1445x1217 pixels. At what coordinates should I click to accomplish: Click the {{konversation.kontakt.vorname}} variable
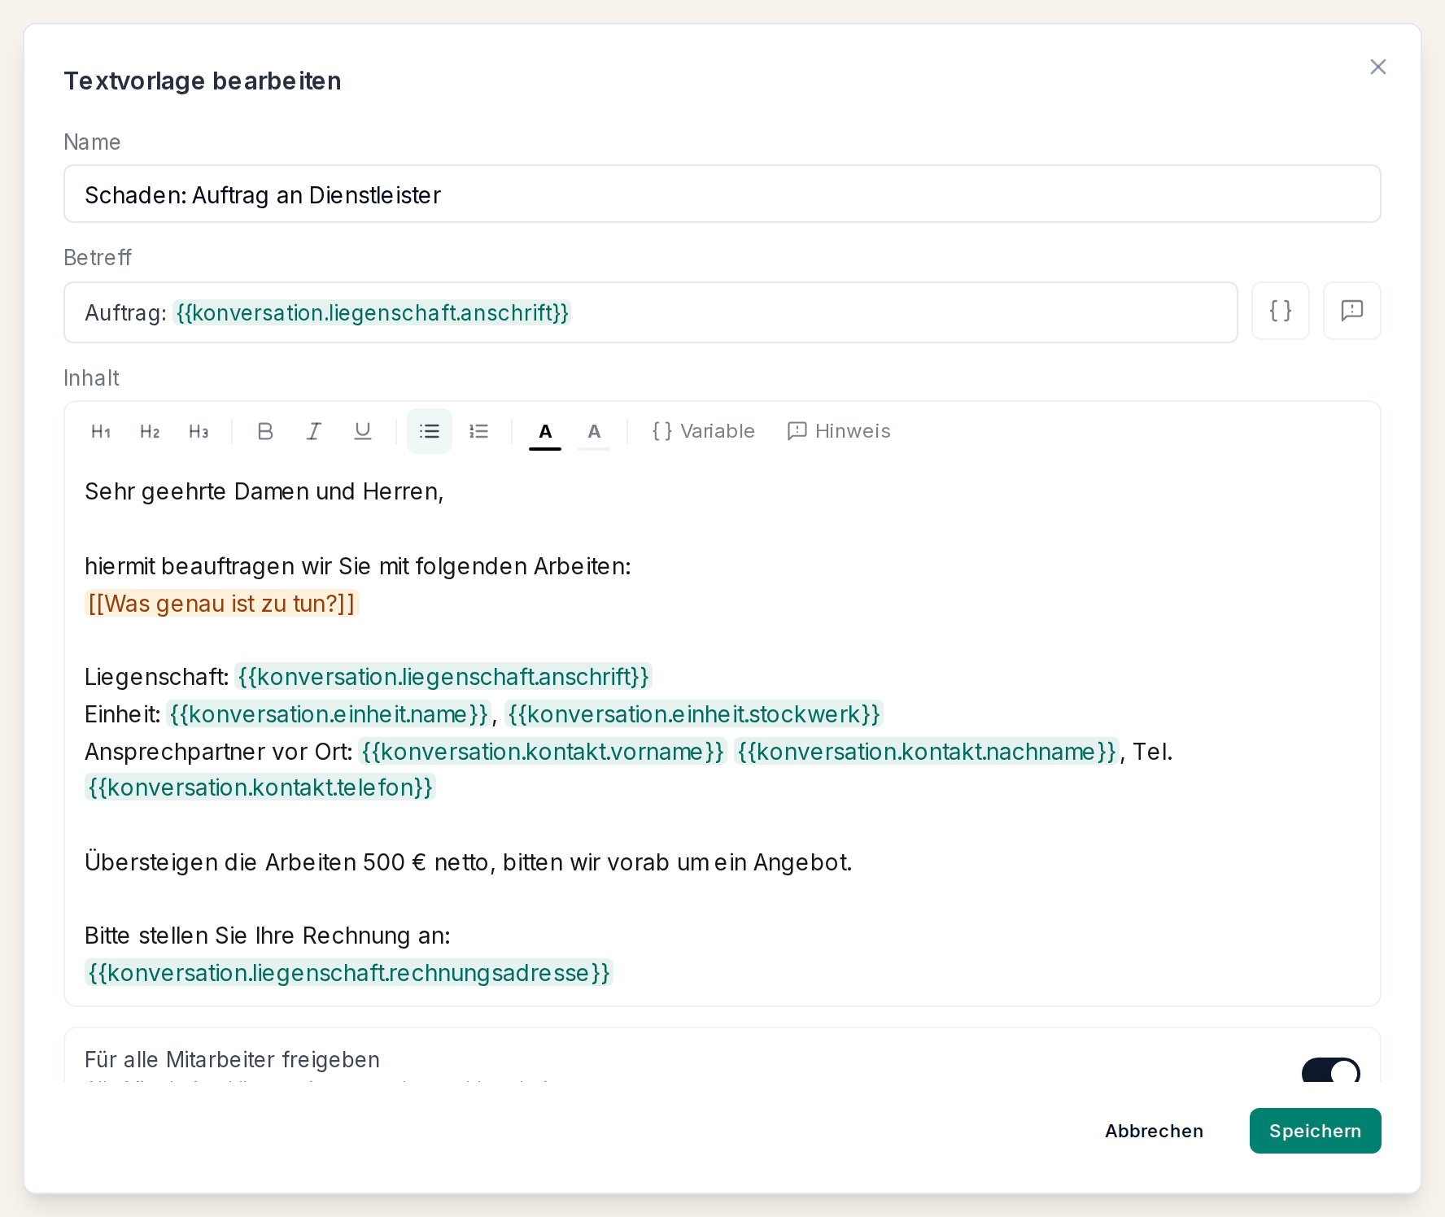click(x=542, y=752)
